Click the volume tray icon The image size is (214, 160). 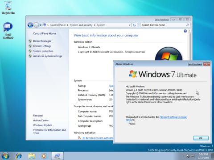(188, 156)
